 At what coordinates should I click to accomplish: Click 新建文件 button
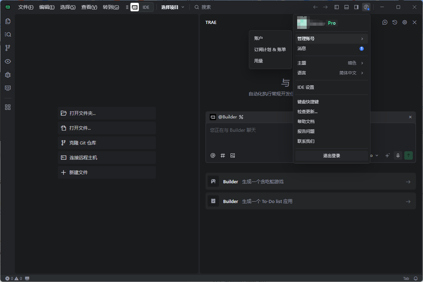click(x=107, y=172)
